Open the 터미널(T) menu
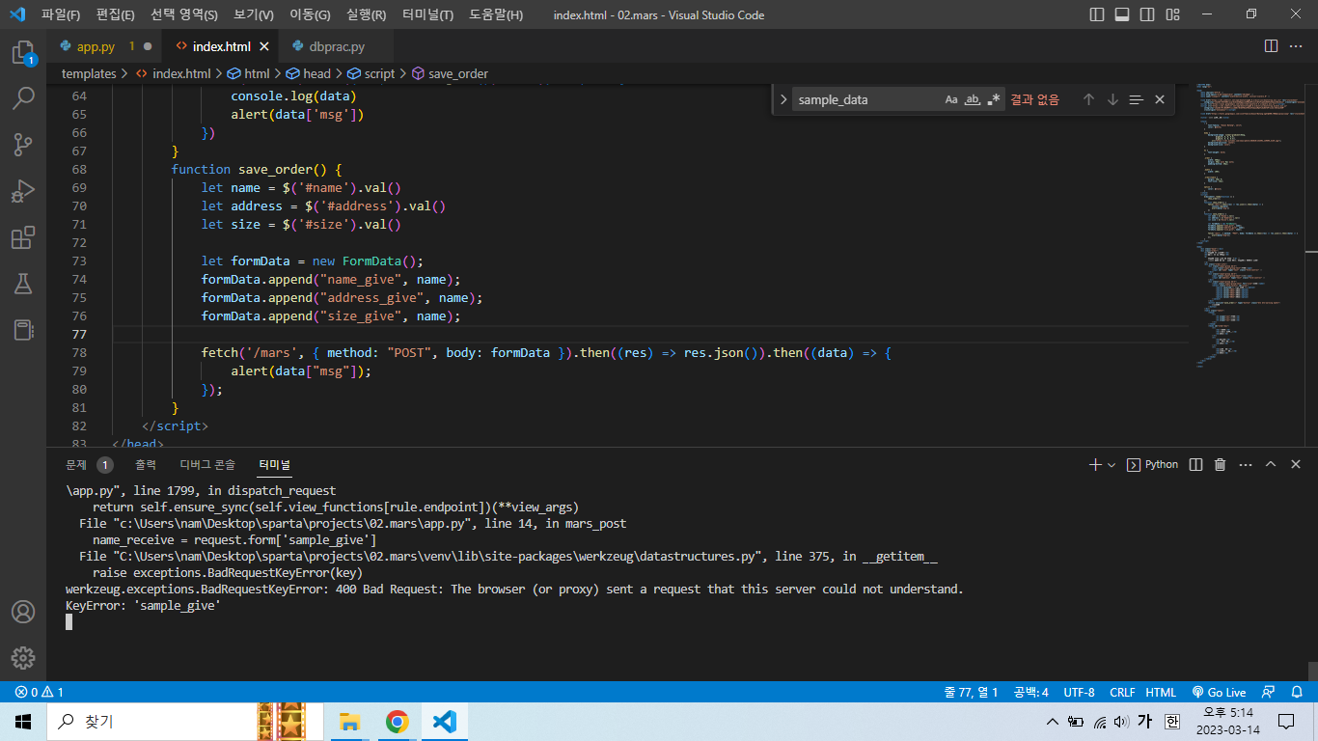 427,14
